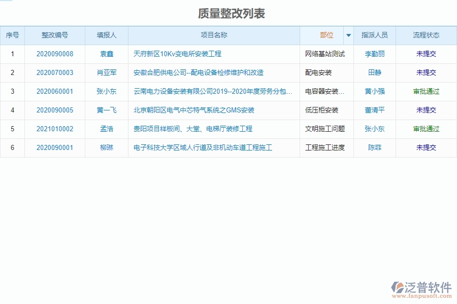Visit the www.fanpusoft.com website link

point(423,295)
